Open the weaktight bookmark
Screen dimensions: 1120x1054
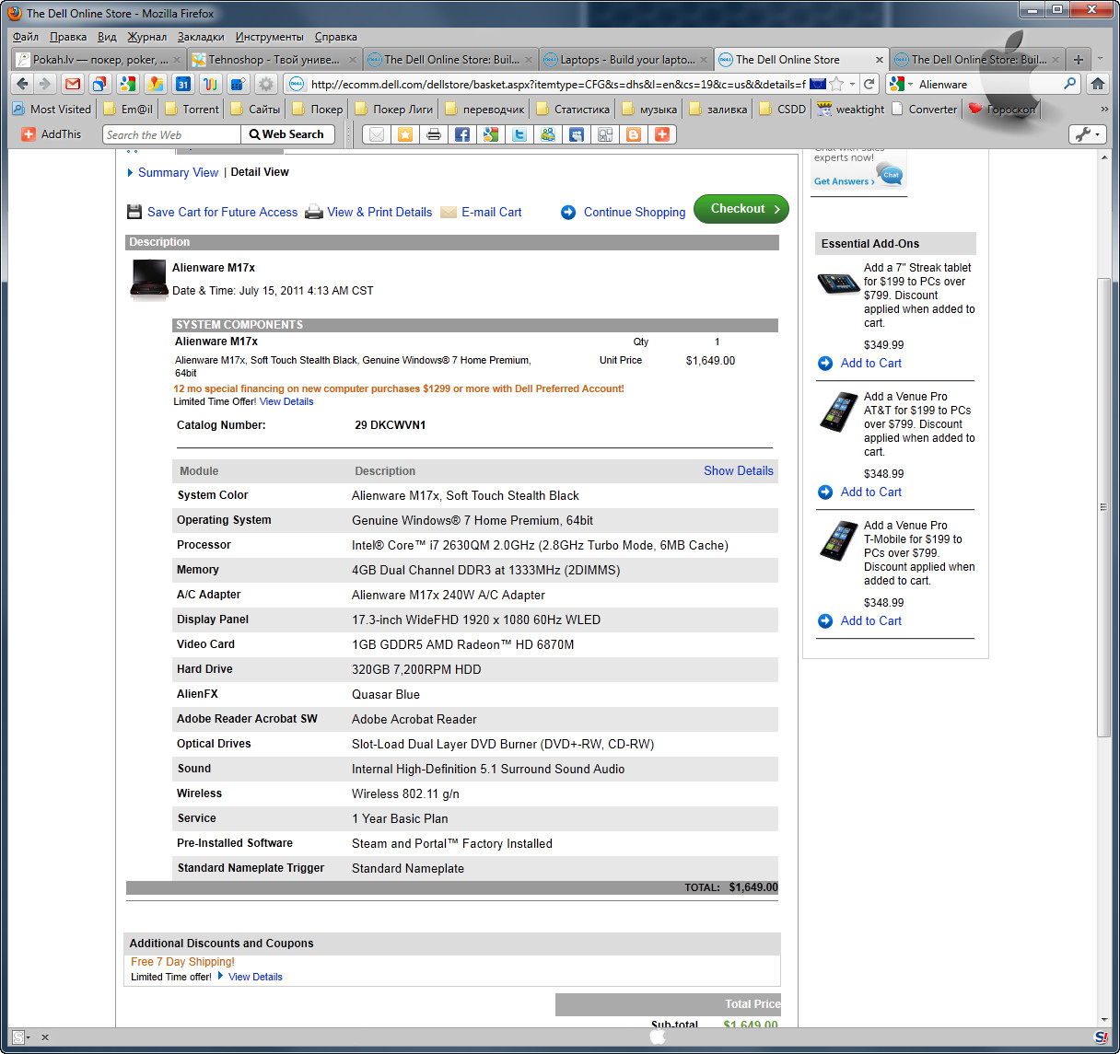click(x=851, y=109)
